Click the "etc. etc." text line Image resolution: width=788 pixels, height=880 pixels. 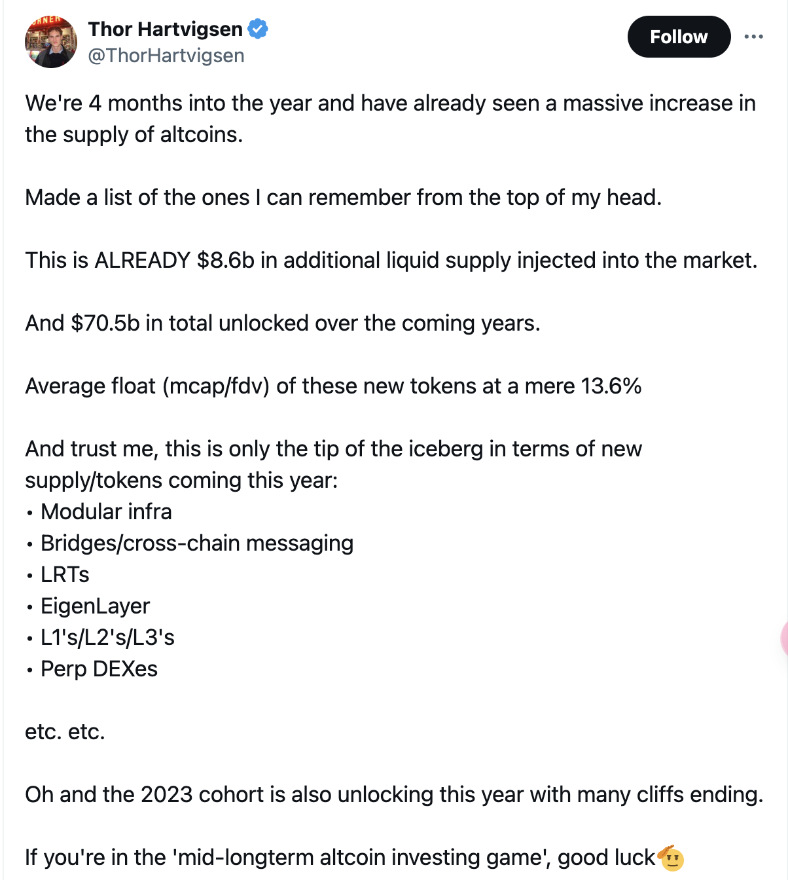tap(65, 732)
